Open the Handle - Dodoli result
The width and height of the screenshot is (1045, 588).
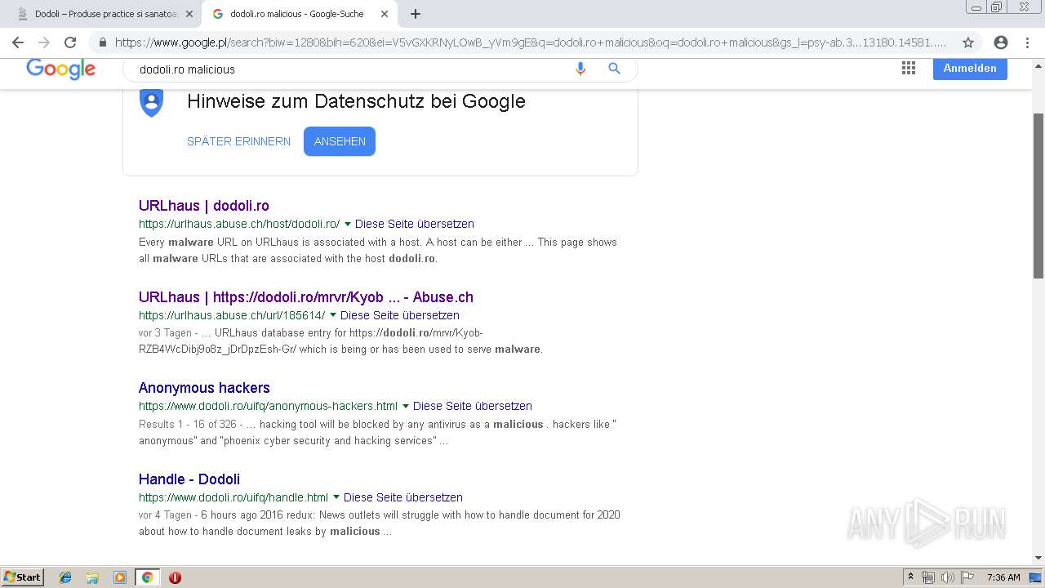(x=189, y=479)
